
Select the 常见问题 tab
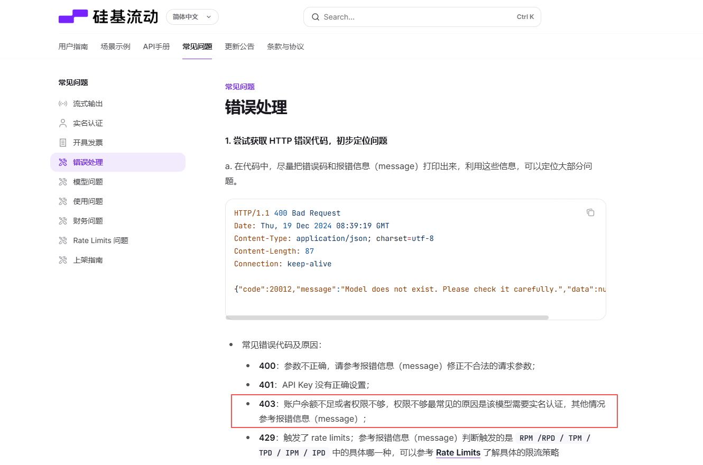pos(197,46)
